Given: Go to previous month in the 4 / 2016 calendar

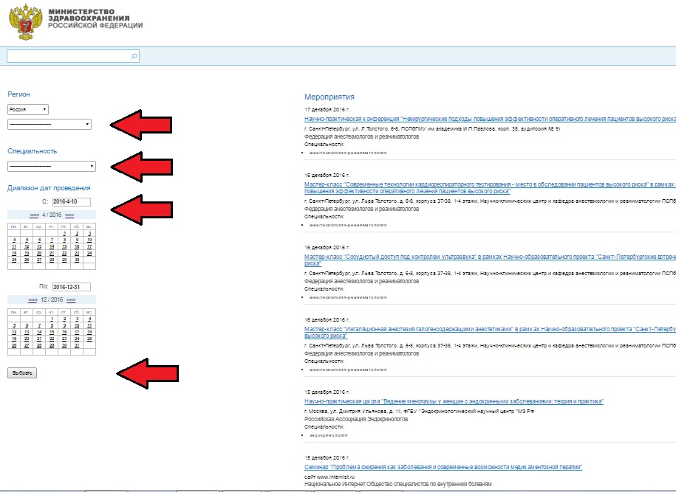Looking at the screenshot, I should (35, 214).
